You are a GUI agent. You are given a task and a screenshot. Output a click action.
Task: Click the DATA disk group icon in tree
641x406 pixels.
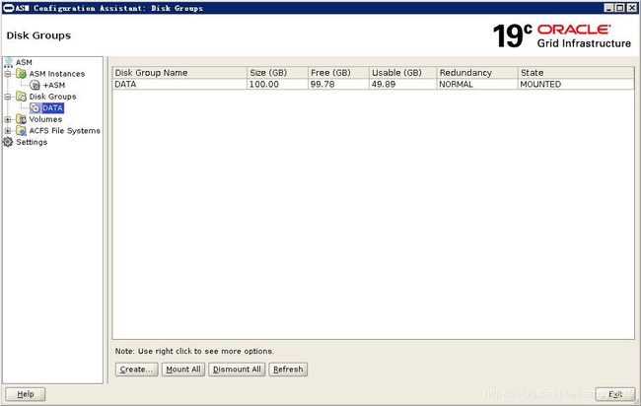(x=36, y=107)
